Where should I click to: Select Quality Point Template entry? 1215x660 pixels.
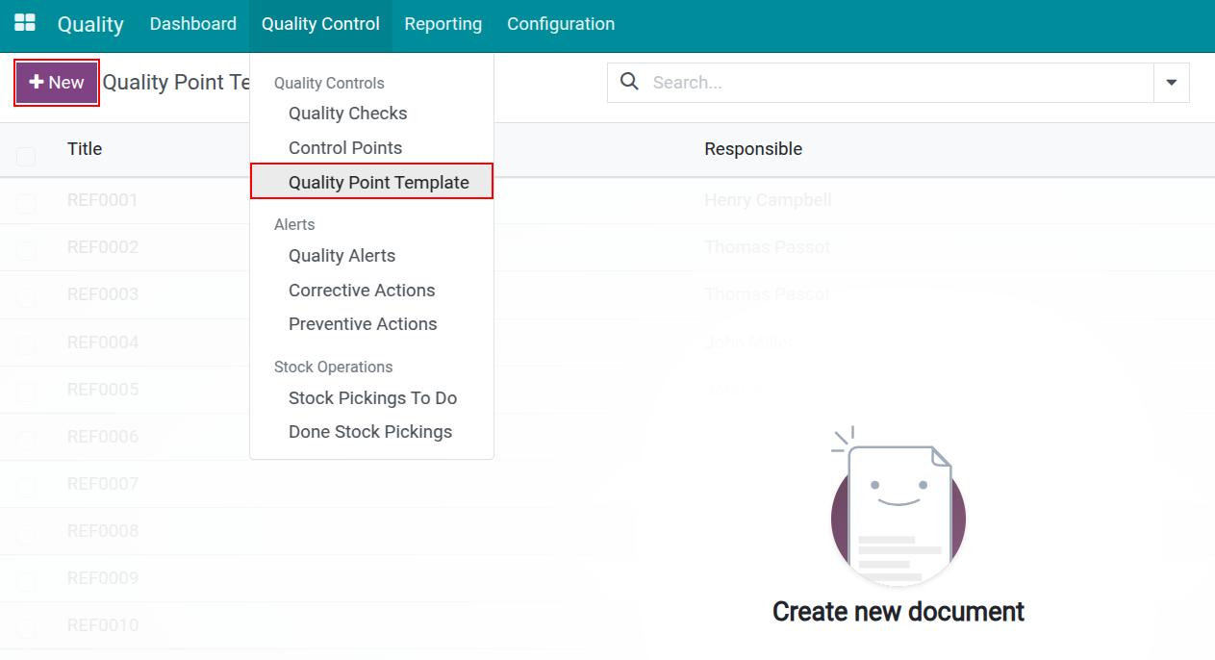tap(371, 182)
